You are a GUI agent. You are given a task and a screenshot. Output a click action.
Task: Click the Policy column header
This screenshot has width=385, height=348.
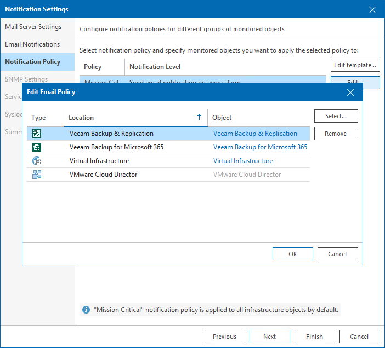102,67
